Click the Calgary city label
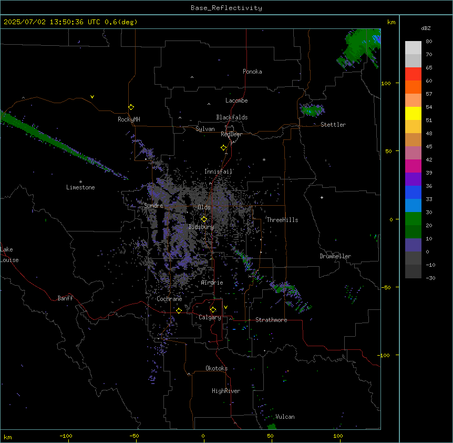453x443 pixels. point(210,317)
